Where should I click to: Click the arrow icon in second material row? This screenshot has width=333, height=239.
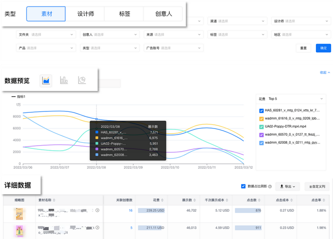tap(97, 227)
